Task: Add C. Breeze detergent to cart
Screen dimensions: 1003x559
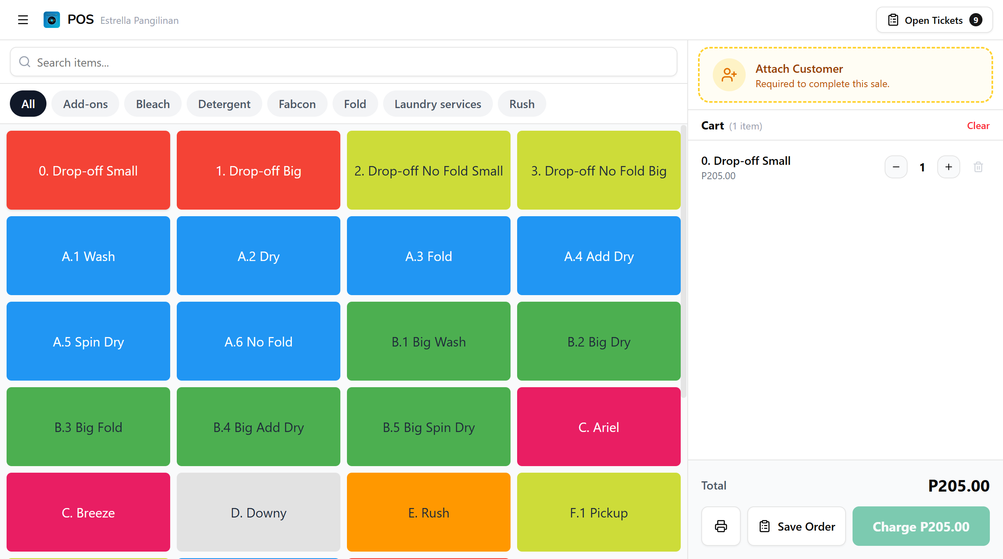Action: [x=88, y=512]
